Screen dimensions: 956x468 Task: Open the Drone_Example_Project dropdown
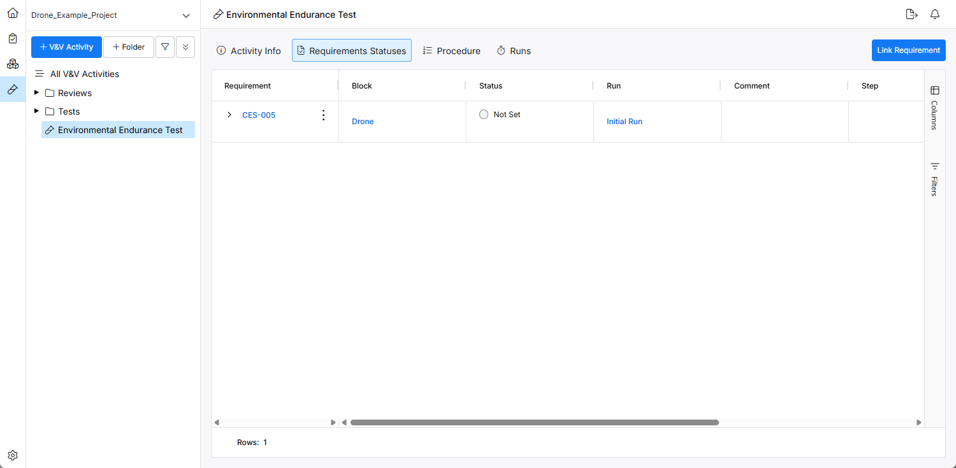[x=185, y=15]
